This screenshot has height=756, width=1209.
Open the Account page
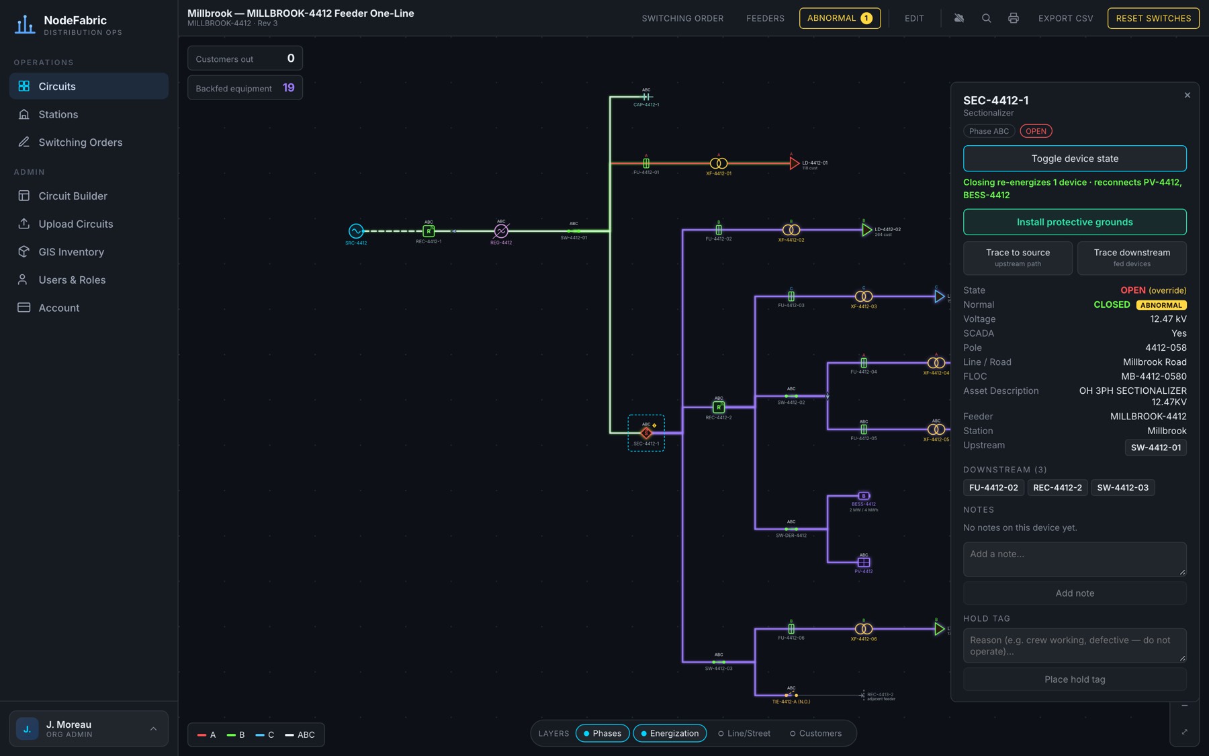click(x=89, y=308)
